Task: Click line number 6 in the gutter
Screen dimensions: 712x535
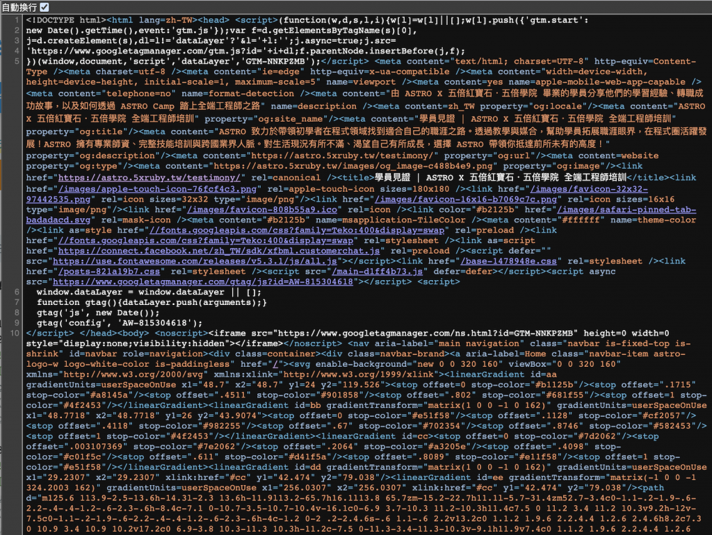Action: tap(17, 292)
